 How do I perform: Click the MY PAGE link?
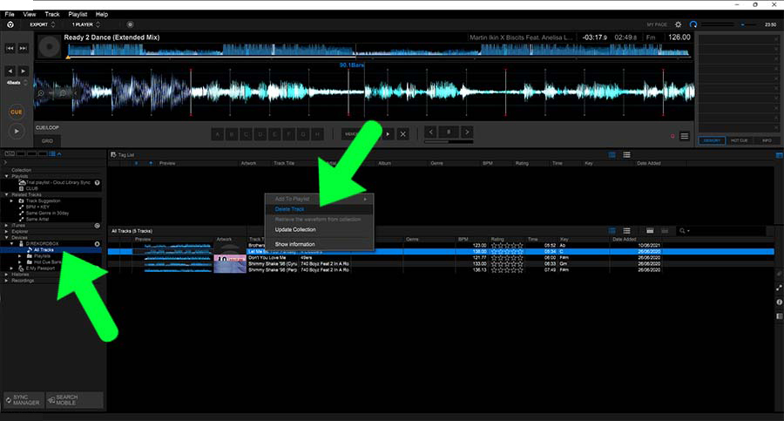(x=657, y=24)
